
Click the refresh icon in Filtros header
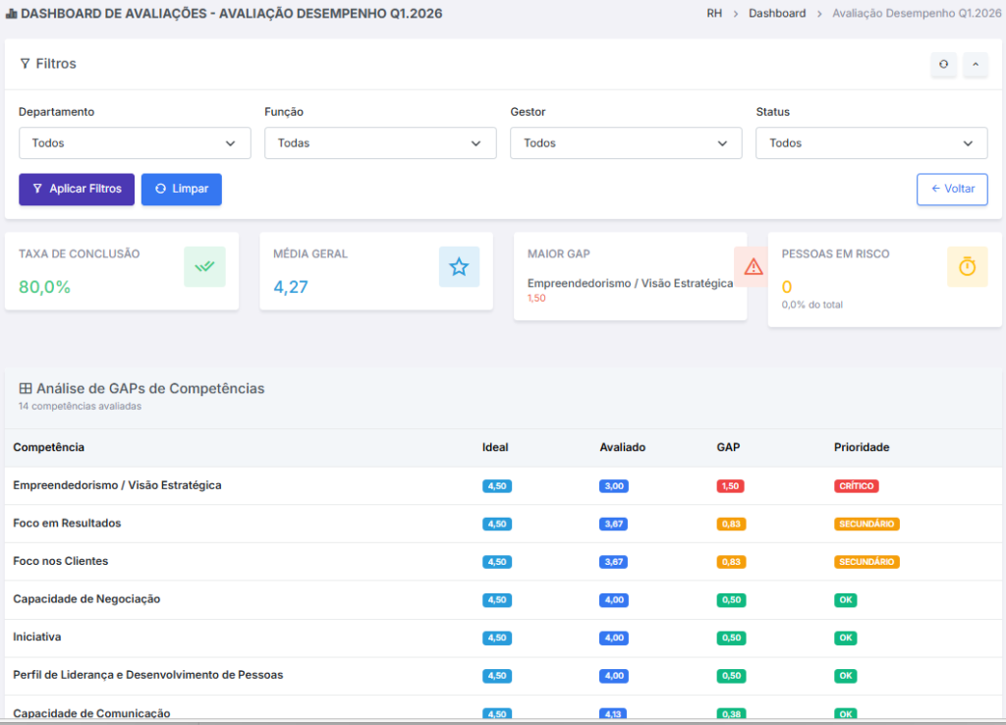pyautogui.click(x=943, y=65)
